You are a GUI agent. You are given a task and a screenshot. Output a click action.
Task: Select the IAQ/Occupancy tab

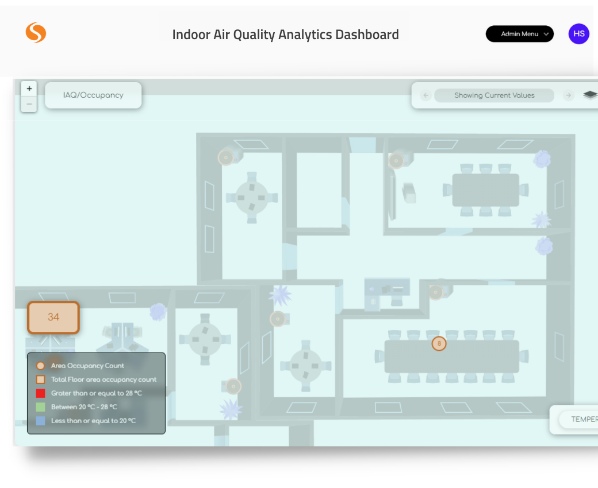[93, 95]
